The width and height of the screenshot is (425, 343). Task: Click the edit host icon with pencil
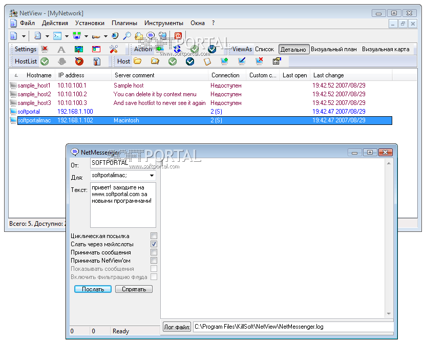point(242,61)
